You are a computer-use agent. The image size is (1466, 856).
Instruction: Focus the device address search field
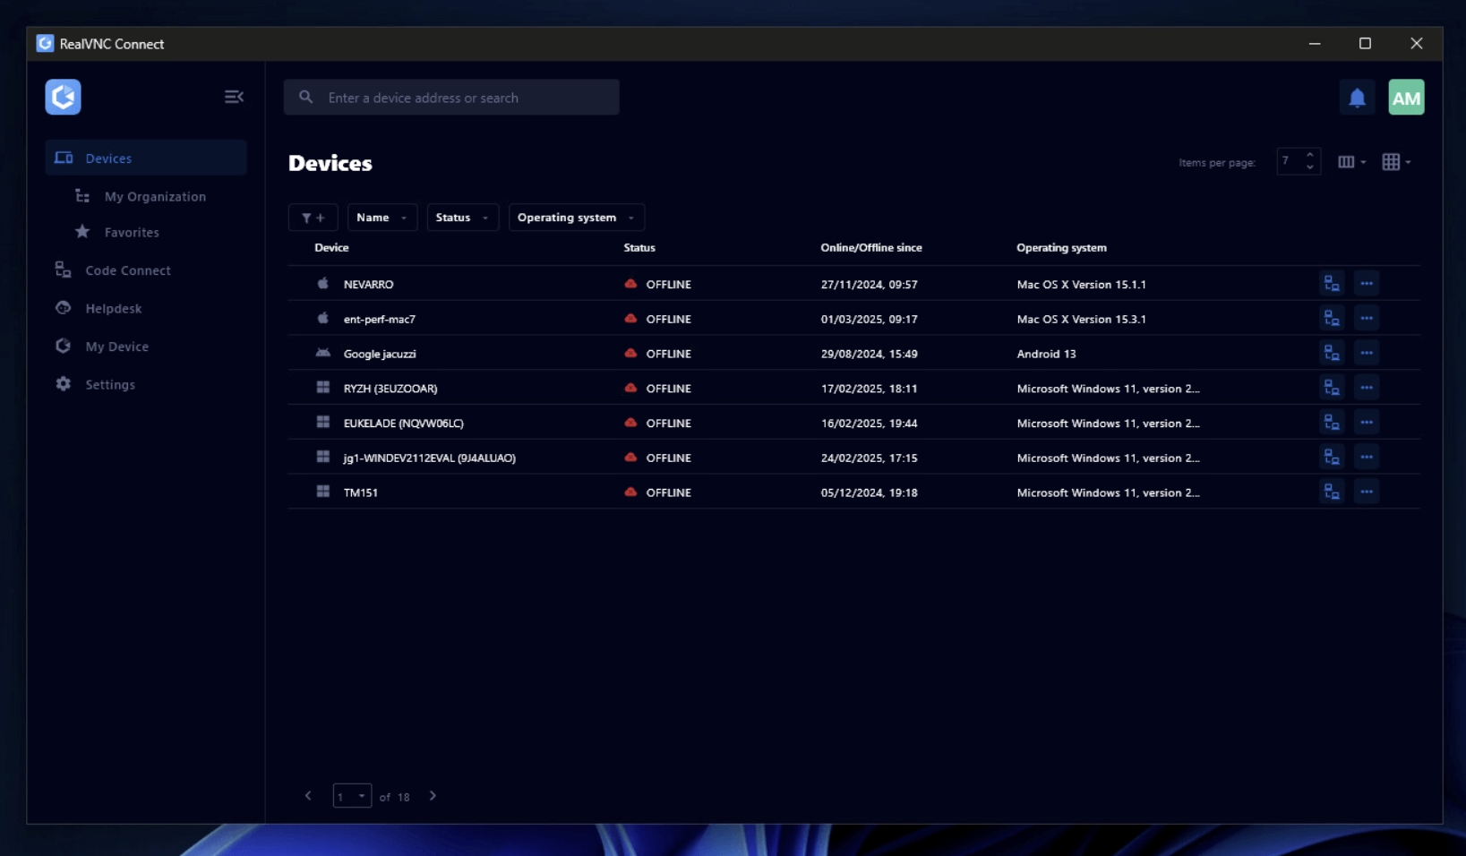pyautogui.click(x=451, y=98)
